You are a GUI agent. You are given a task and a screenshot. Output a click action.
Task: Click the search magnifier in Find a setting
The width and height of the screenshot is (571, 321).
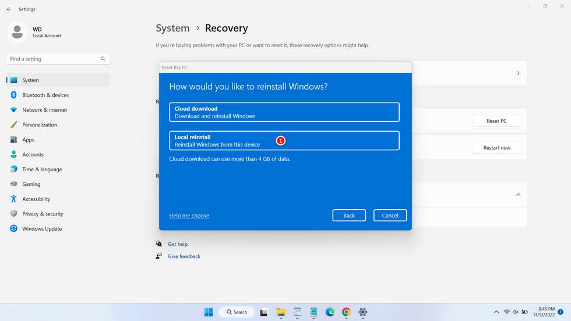point(103,59)
